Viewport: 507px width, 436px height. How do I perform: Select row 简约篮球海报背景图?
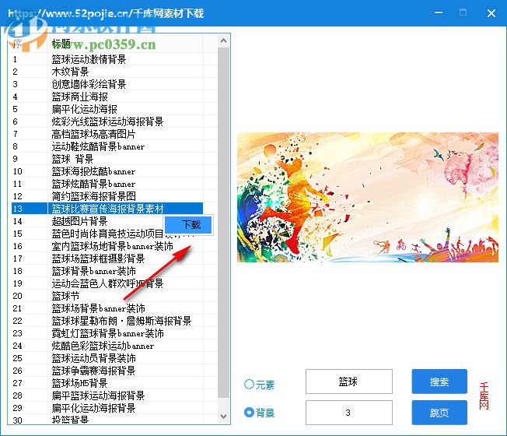pos(107,196)
